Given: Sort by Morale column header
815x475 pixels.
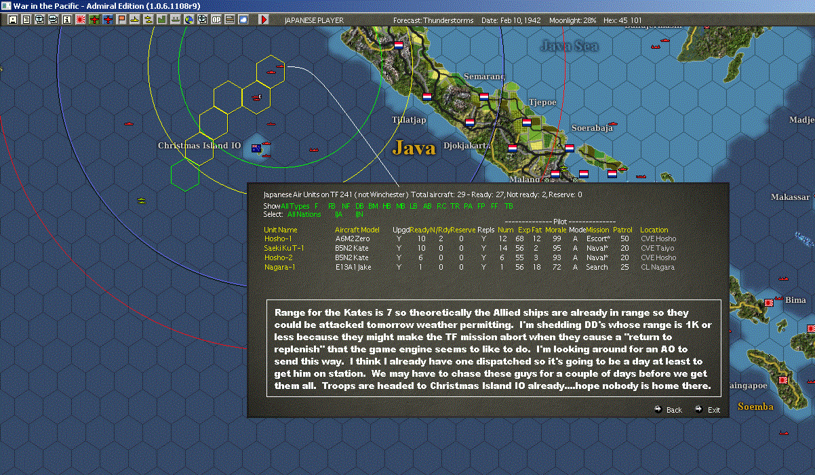Looking at the screenshot, I should point(556,230).
